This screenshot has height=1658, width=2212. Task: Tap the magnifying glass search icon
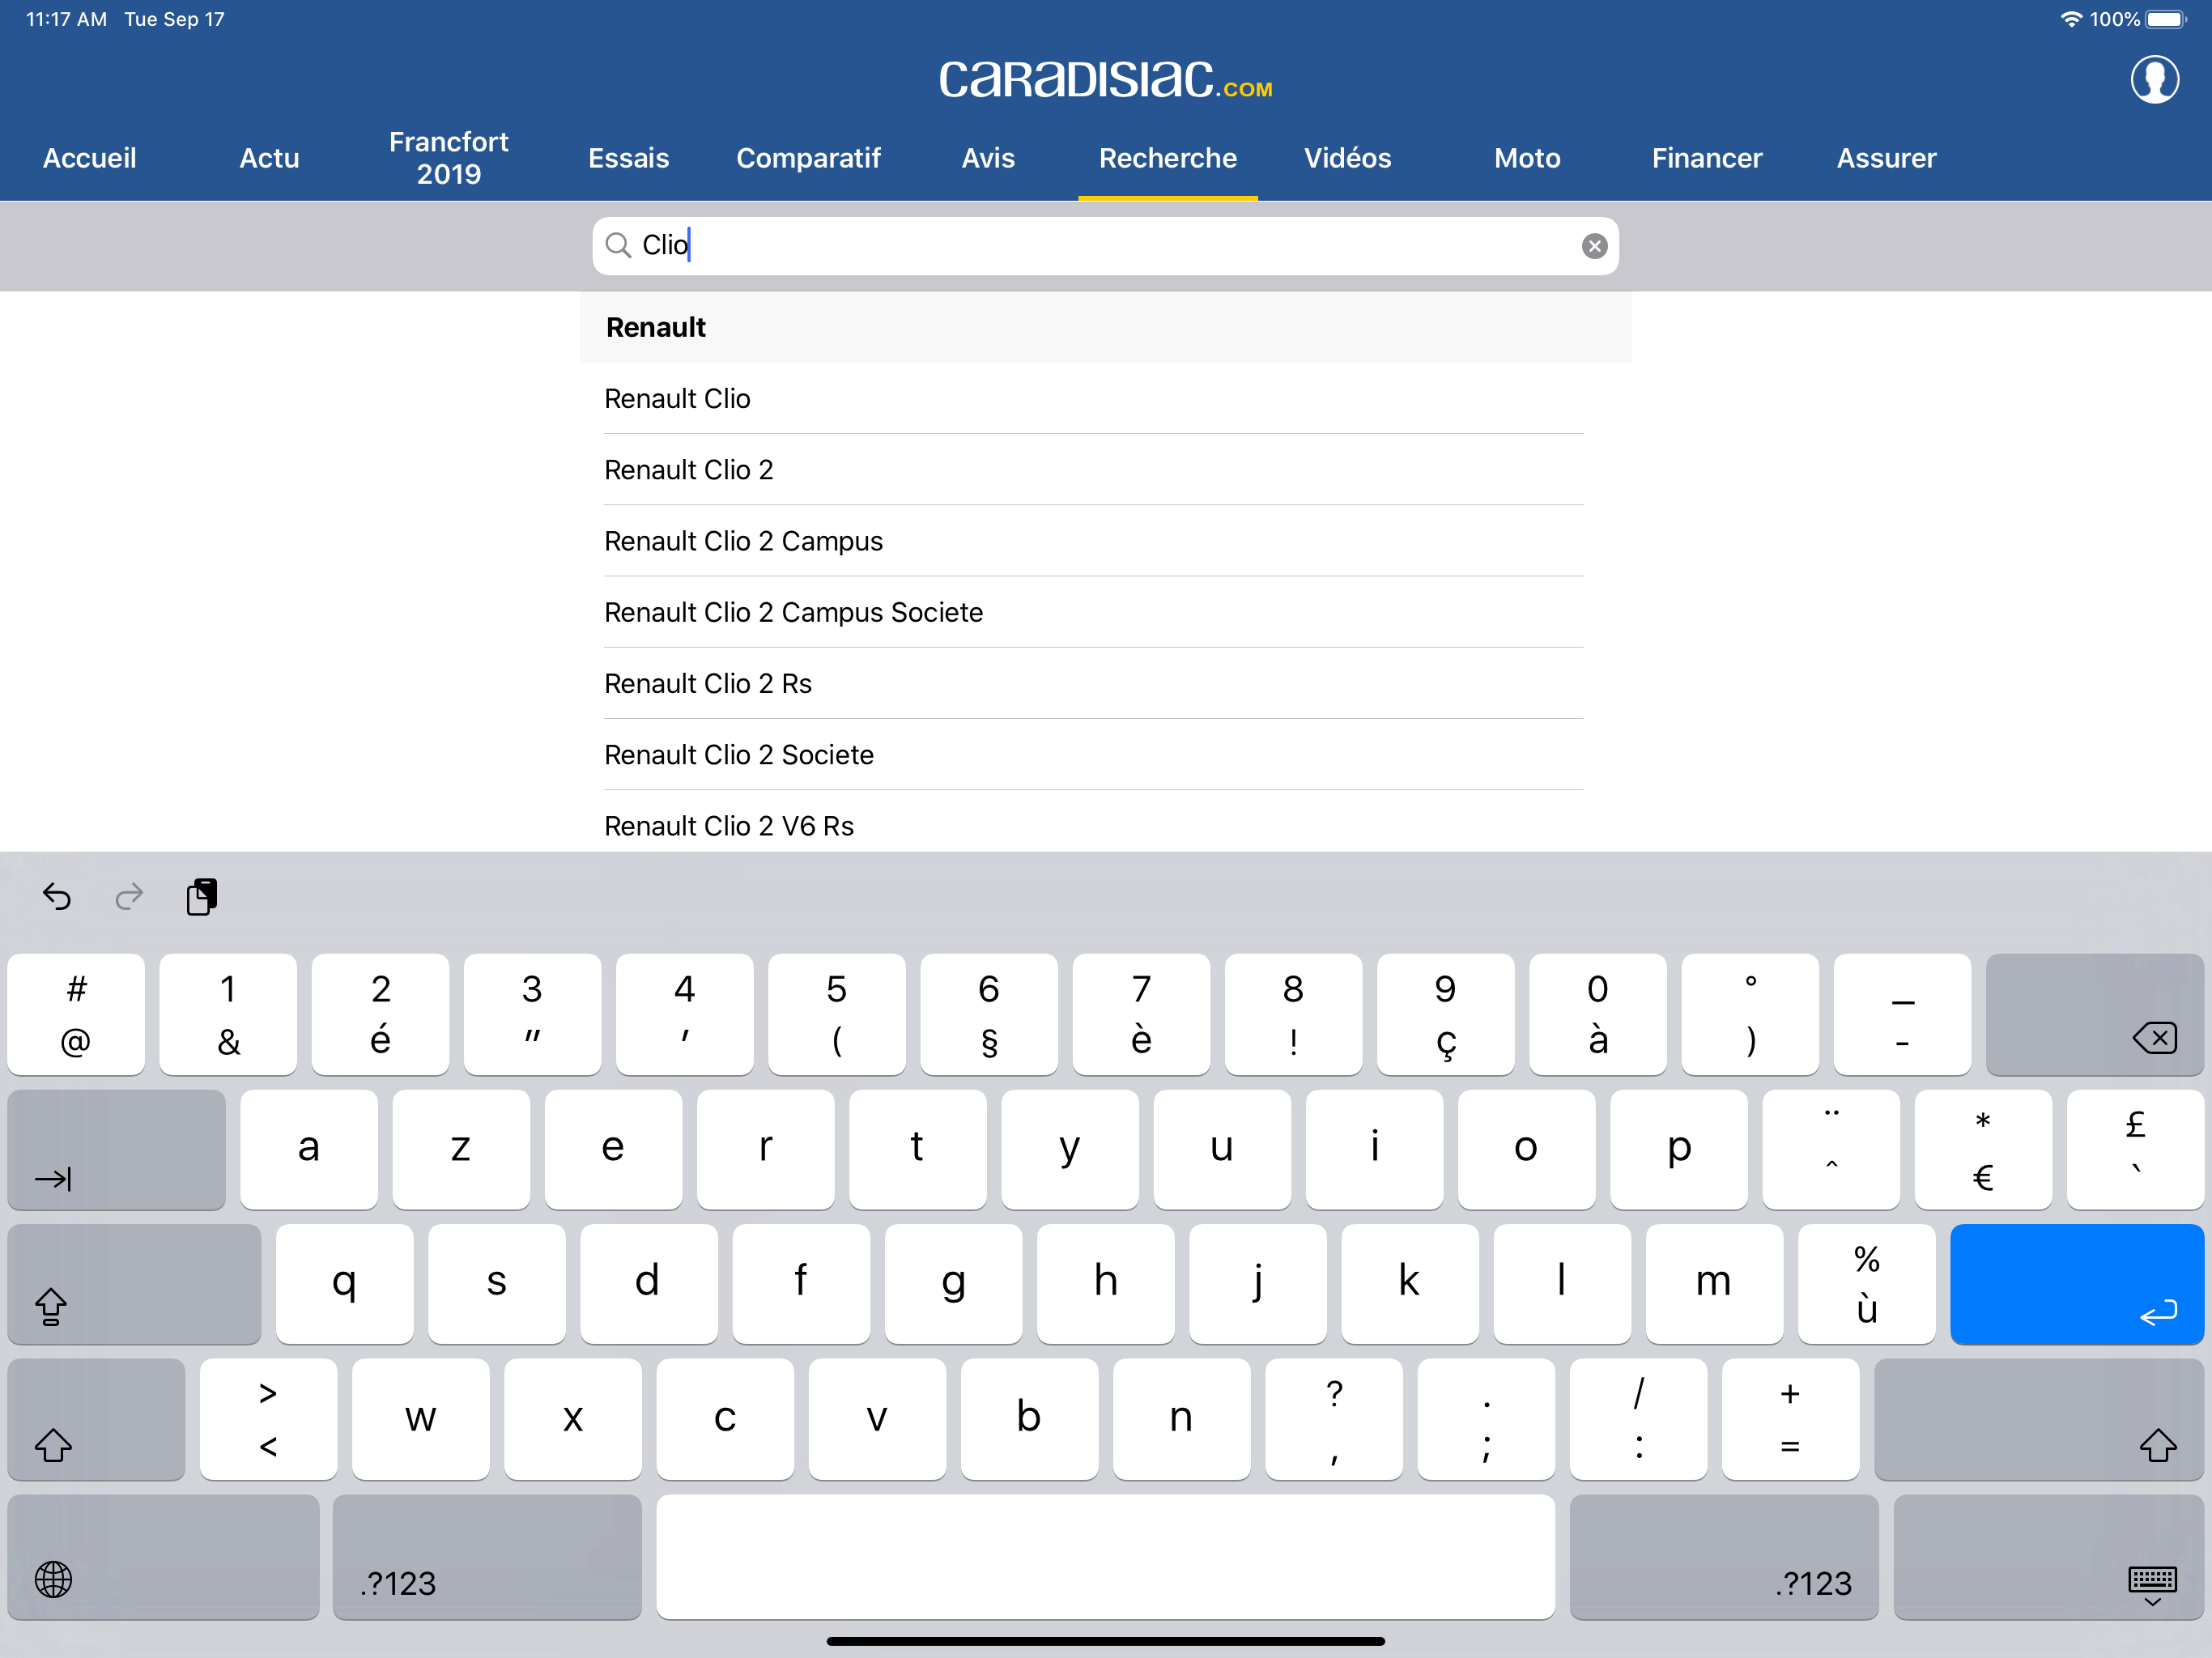(x=618, y=246)
